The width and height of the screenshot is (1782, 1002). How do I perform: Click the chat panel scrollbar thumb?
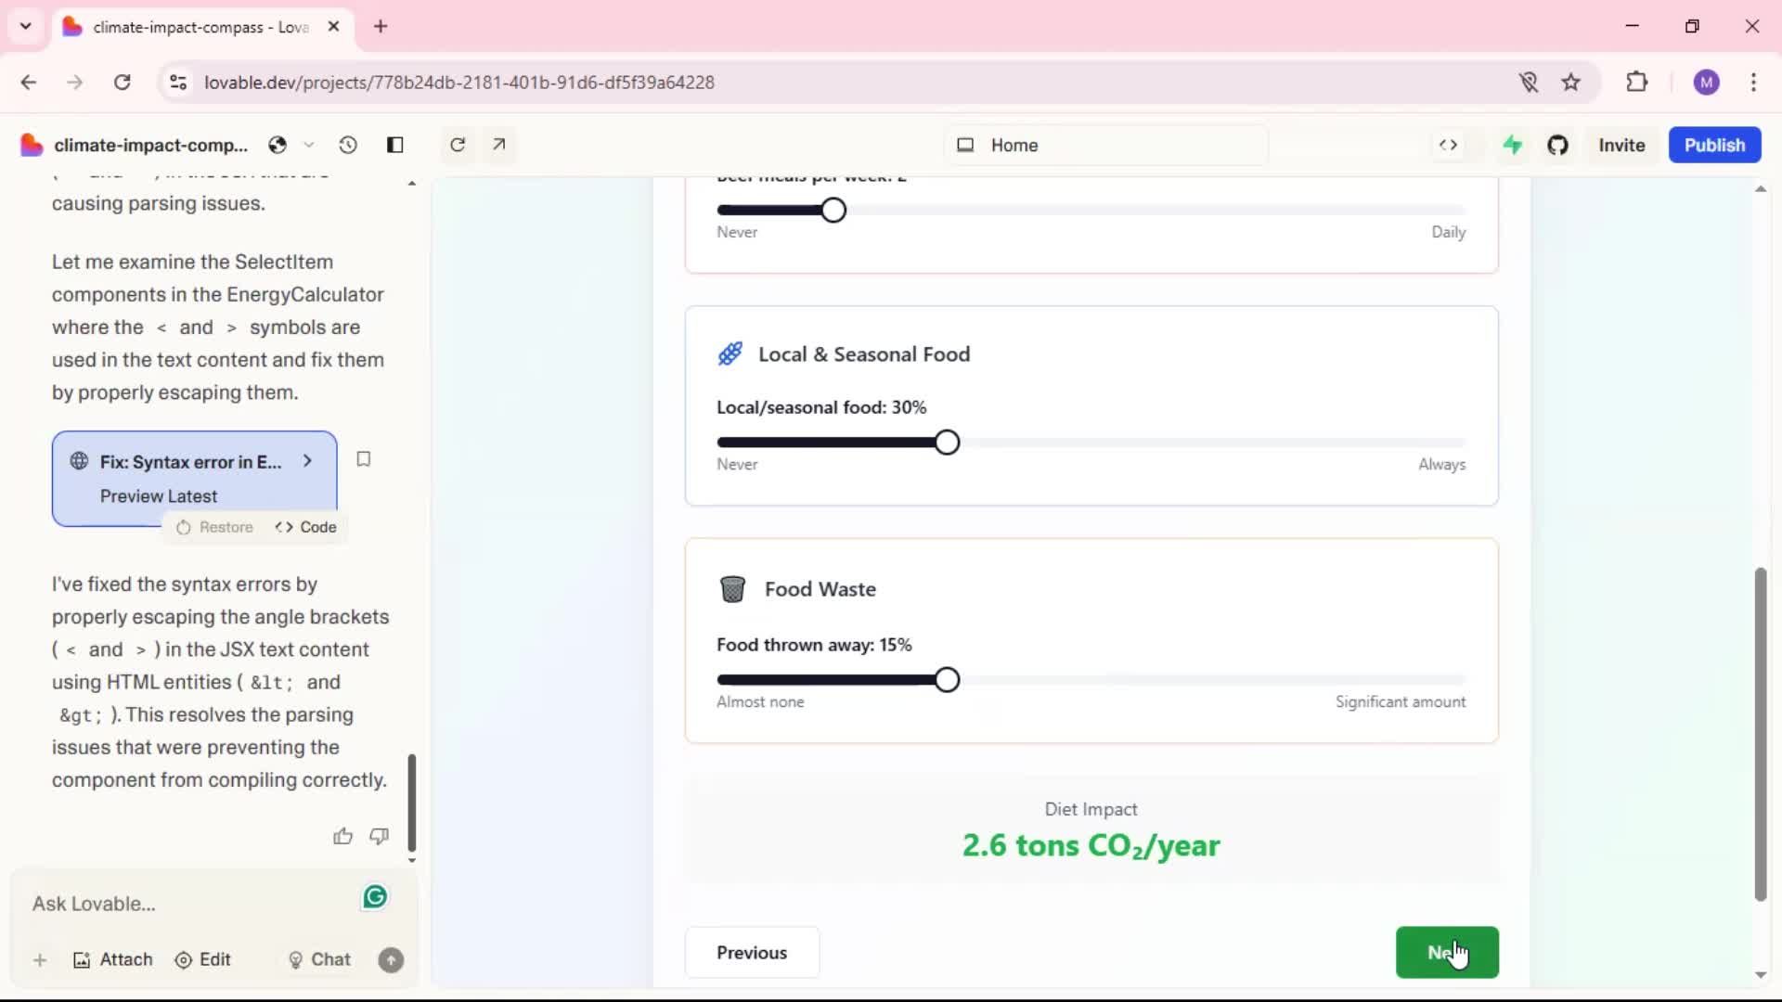click(412, 803)
